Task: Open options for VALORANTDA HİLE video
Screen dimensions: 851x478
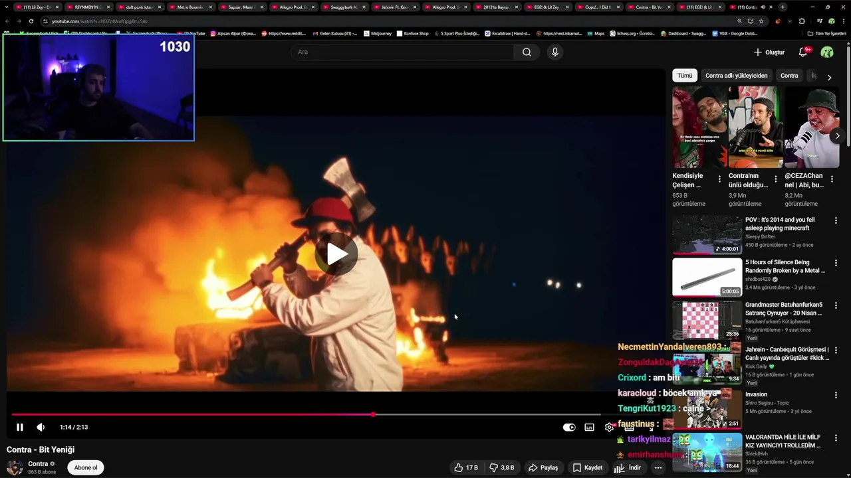Action: [x=836, y=438]
